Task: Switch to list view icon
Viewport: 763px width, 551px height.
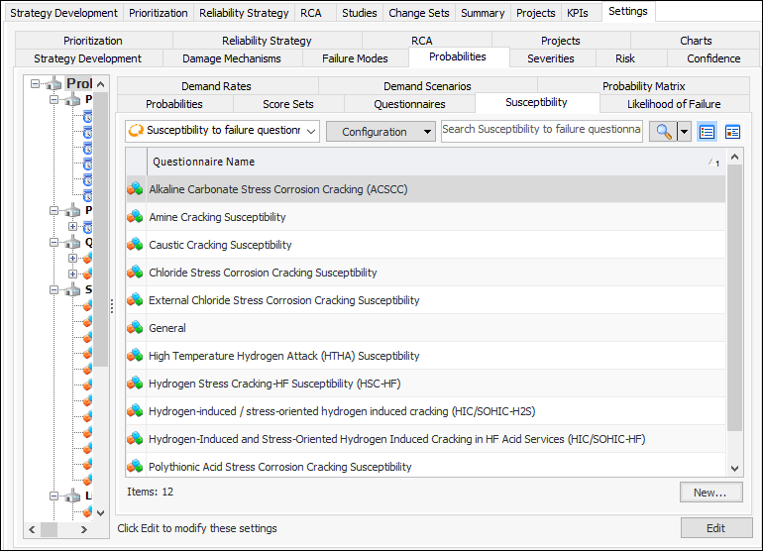Action: tap(708, 132)
